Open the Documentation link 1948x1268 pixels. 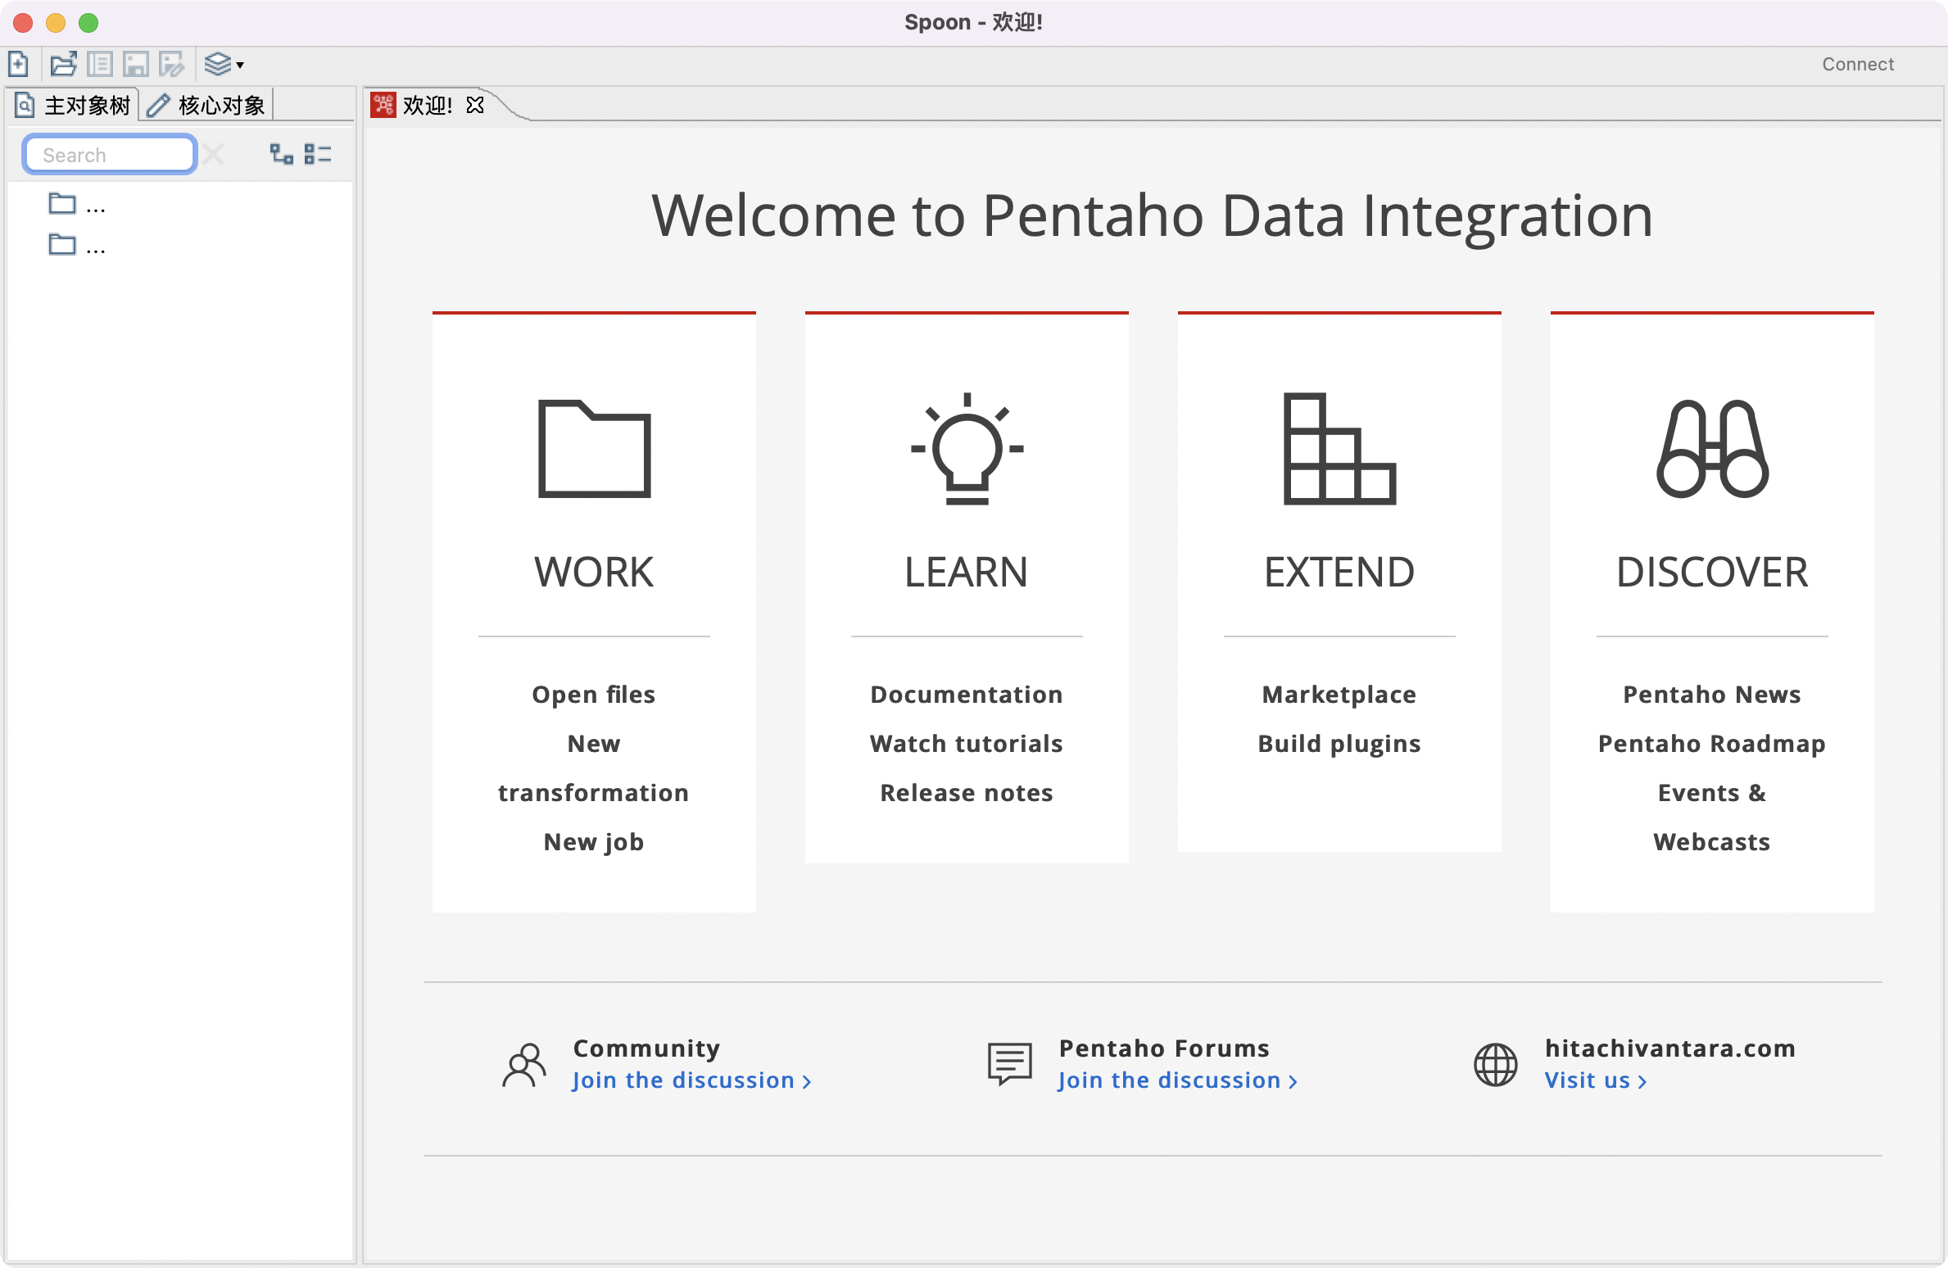967,695
